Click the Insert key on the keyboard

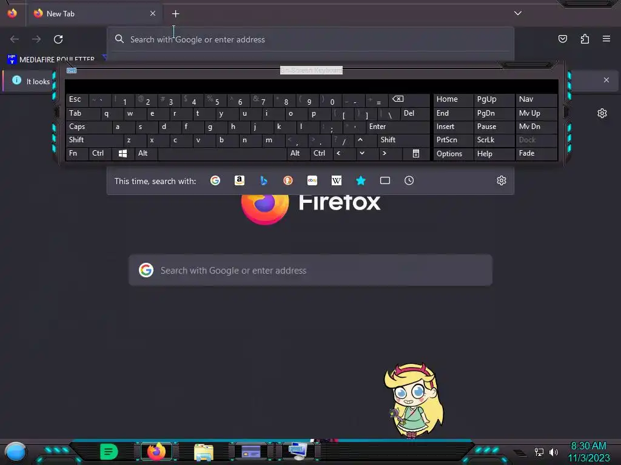(454, 127)
